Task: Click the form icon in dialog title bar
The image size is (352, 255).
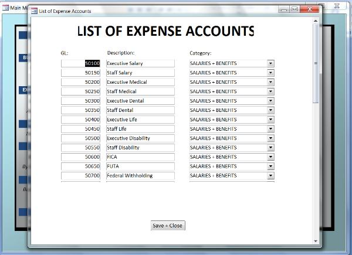Action: [x=33, y=11]
